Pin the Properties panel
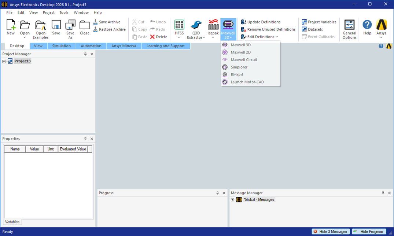Viewport: 394px width, 236px height. (85, 139)
